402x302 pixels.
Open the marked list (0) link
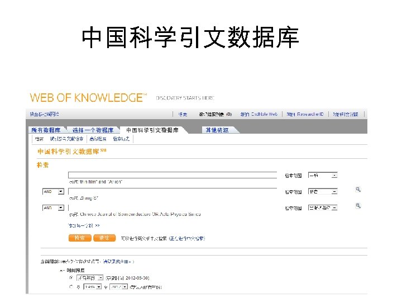tap(216, 114)
